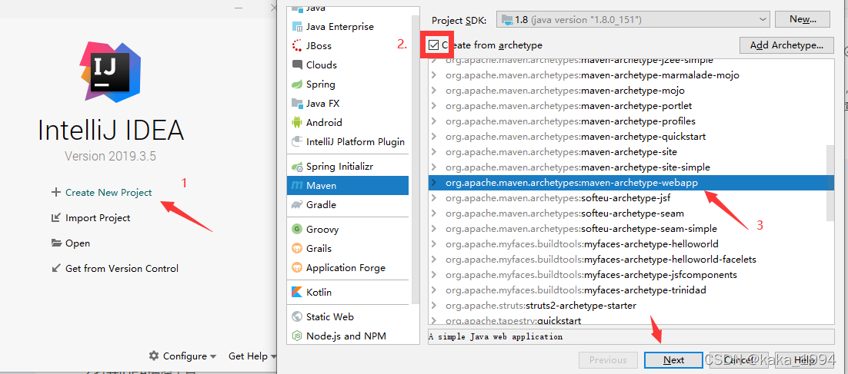This screenshot has width=848, height=374.
Task: Expand the softeu-archetype-jsf entry
Action: [434, 198]
